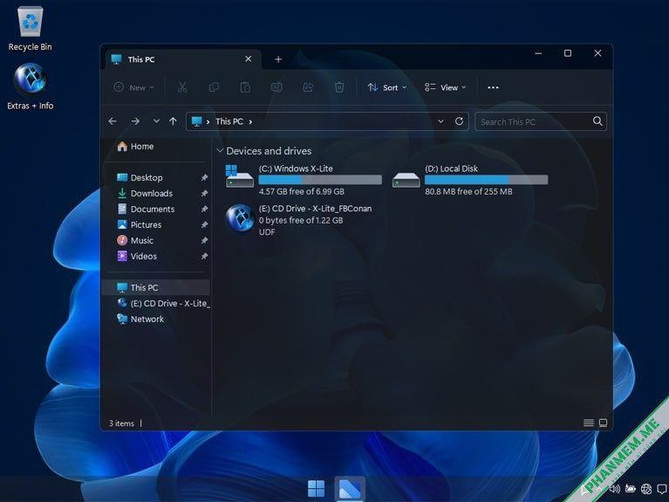669x502 pixels.
Task: Click the Paste clipboard icon
Action: tap(245, 87)
